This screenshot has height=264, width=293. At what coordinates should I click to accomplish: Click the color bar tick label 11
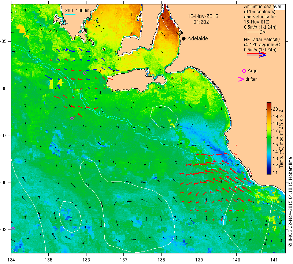click(x=275, y=172)
